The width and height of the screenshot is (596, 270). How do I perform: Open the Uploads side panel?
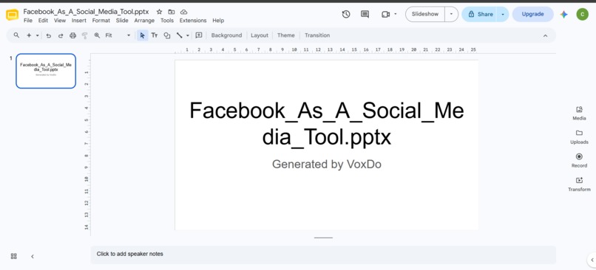[x=579, y=137]
